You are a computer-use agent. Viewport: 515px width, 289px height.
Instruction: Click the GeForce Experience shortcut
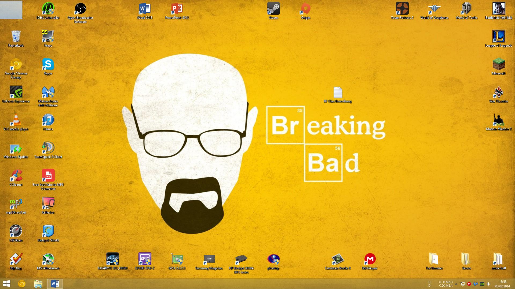pos(16,95)
